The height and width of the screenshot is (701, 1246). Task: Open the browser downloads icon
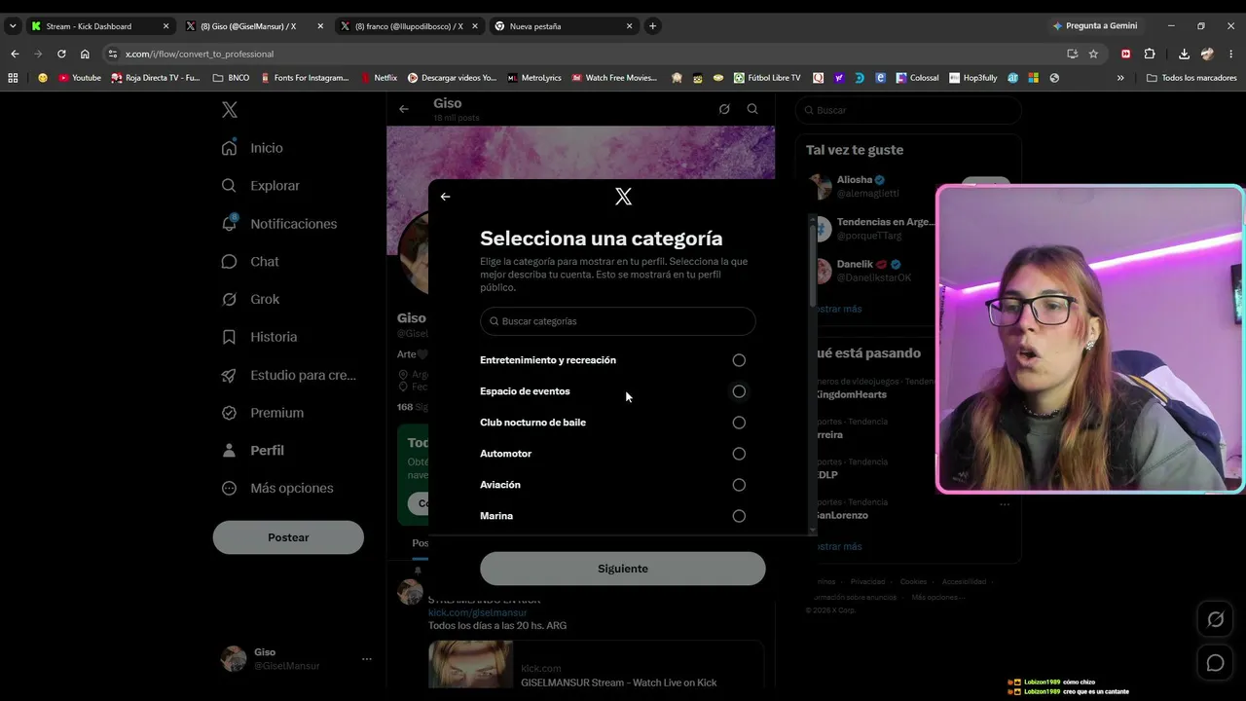click(1184, 54)
